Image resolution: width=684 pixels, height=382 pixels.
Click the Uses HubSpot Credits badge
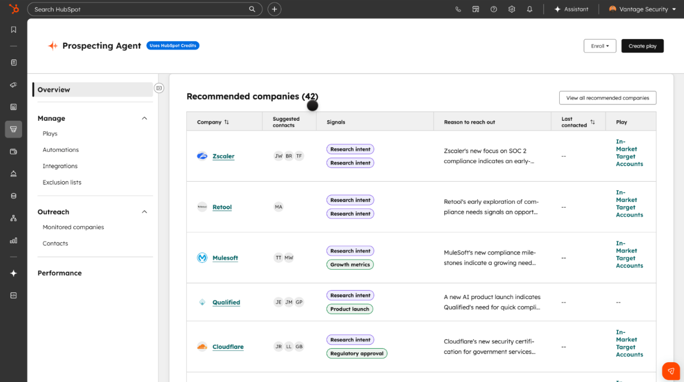(173, 45)
